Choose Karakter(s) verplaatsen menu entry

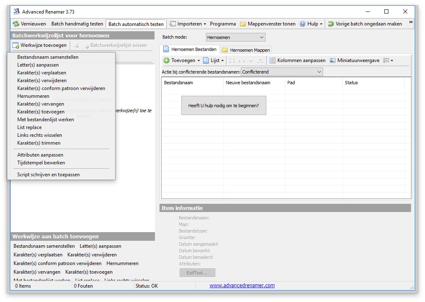(61, 73)
